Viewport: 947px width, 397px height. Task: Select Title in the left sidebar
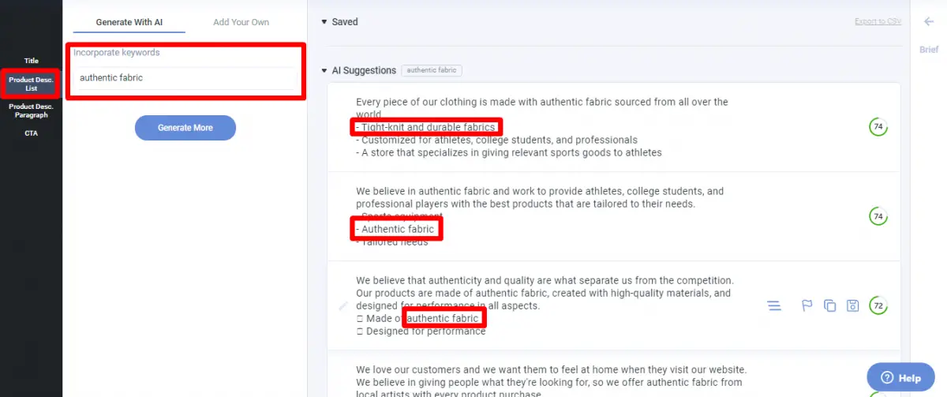pos(32,61)
